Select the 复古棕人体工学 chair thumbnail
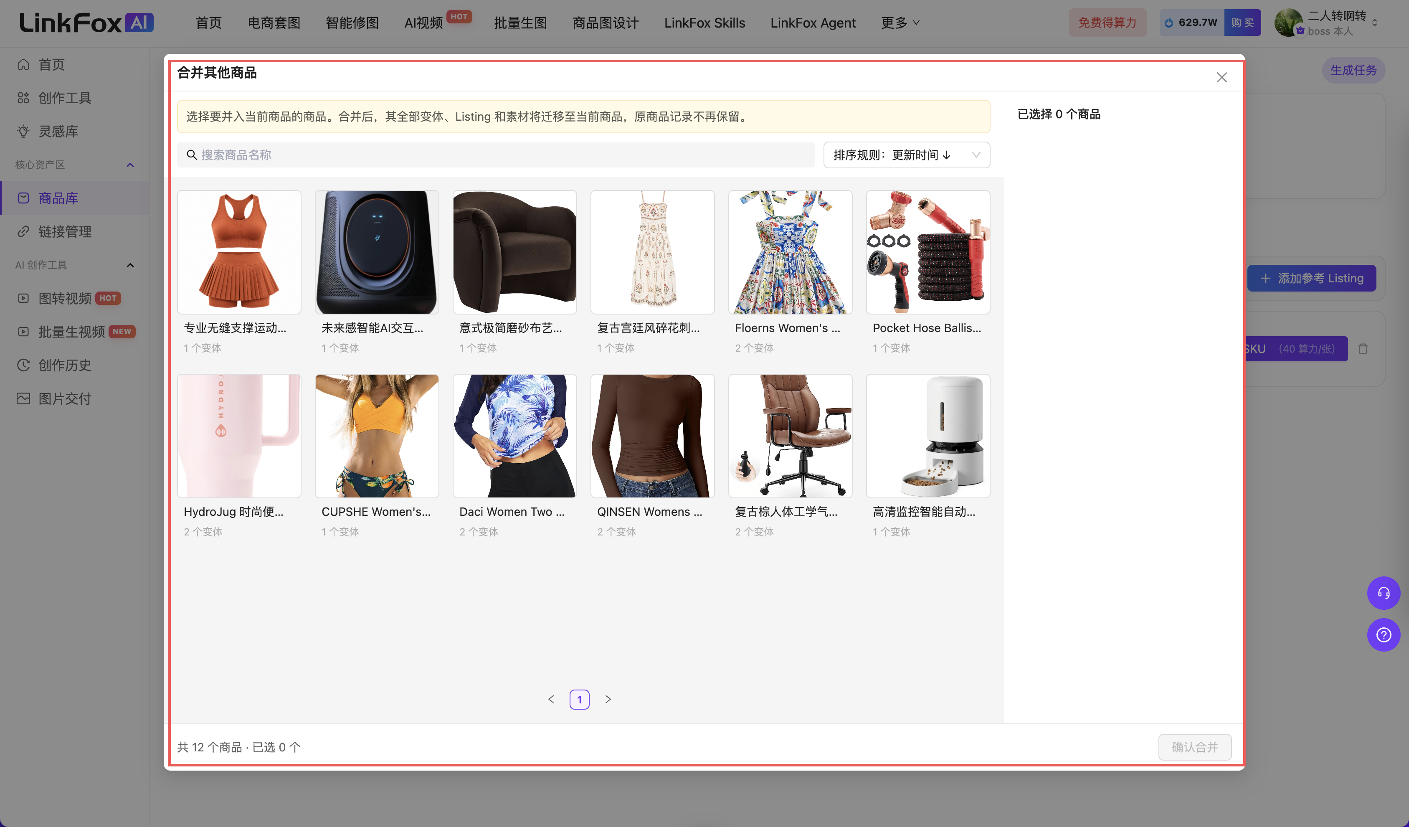Image resolution: width=1409 pixels, height=827 pixels. coord(790,436)
